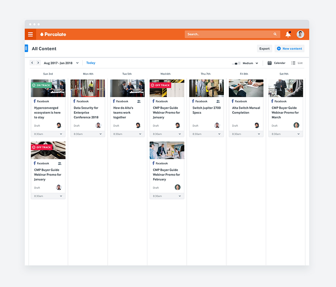The height and width of the screenshot is (287, 336).
Task: Expand 8:30am dropdown on Promo for February card
Action: [180, 196]
